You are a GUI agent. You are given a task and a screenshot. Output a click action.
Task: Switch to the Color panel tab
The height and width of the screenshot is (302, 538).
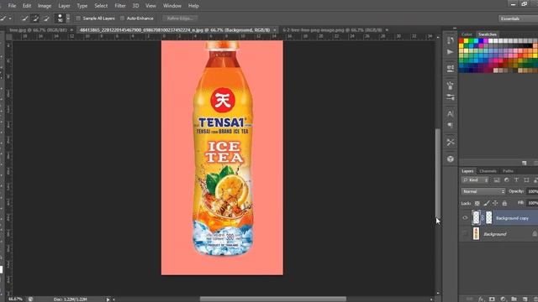[467, 34]
